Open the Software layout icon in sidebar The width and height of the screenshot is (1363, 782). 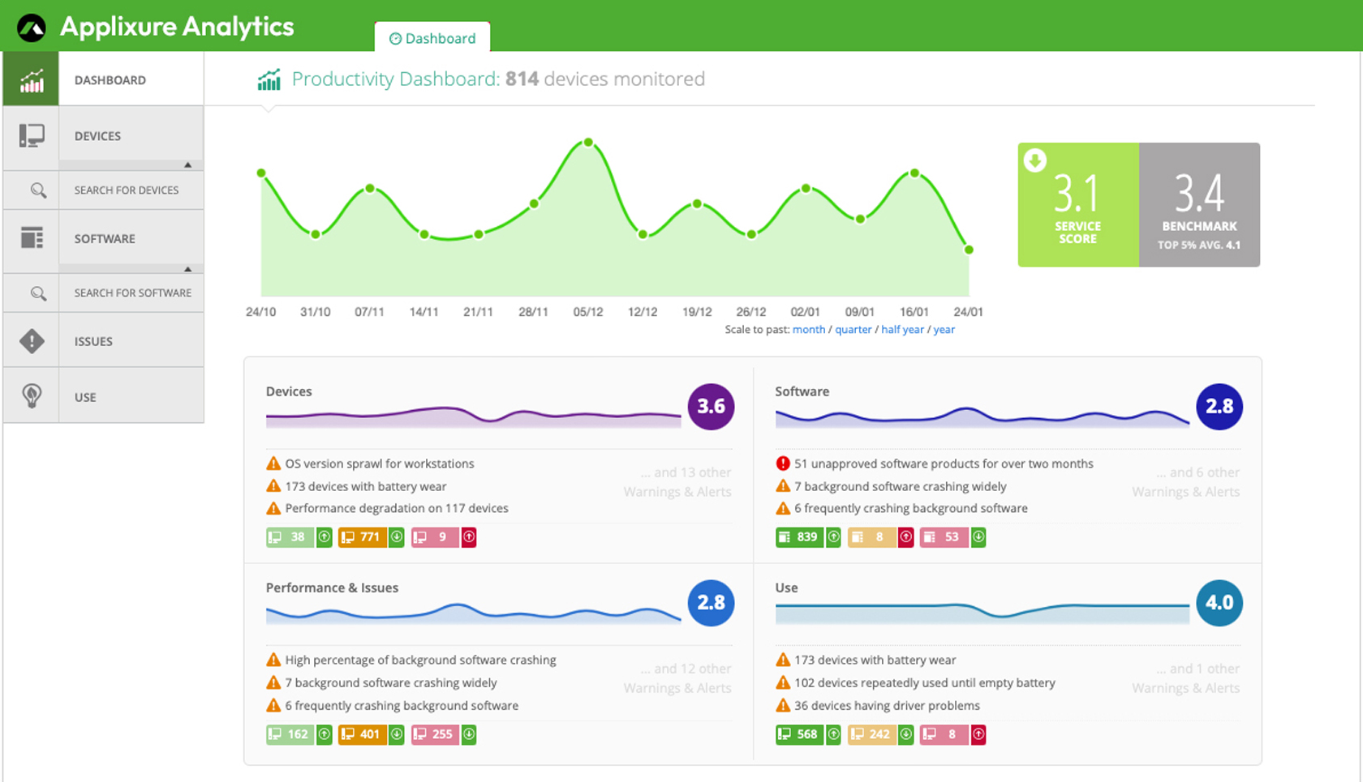point(32,238)
